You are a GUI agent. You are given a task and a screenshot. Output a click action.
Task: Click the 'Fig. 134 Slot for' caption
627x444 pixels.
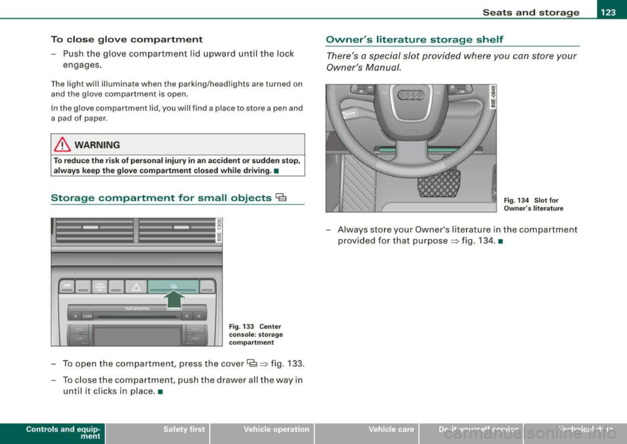coord(534,204)
